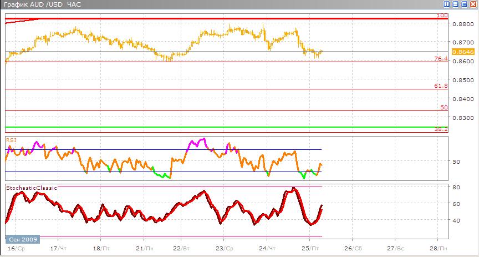Click the vertical tile window icon
Screen dimensions: 479x257
pyautogui.click(x=447, y=4)
